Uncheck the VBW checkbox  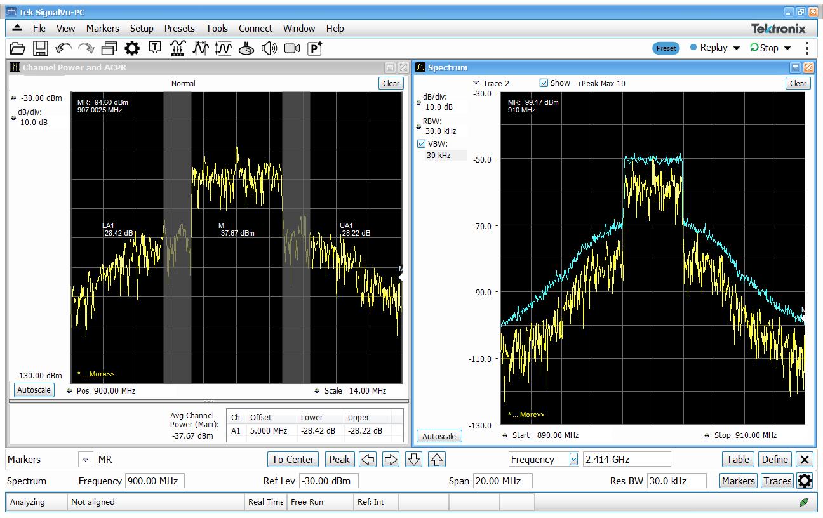click(x=421, y=144)
